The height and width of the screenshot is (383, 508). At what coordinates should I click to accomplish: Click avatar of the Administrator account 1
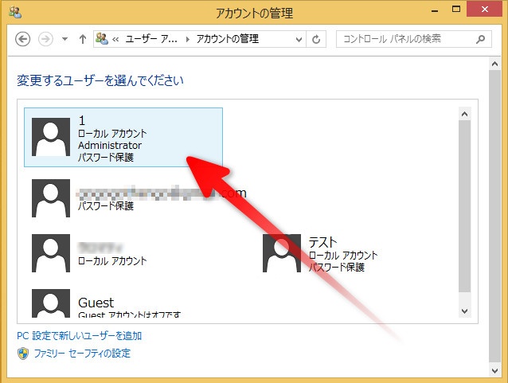click(51, 137)
